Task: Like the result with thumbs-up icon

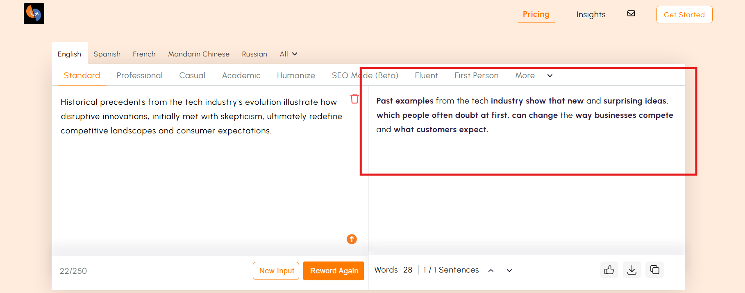Action: pyautogui.click(x=609, y=270)
